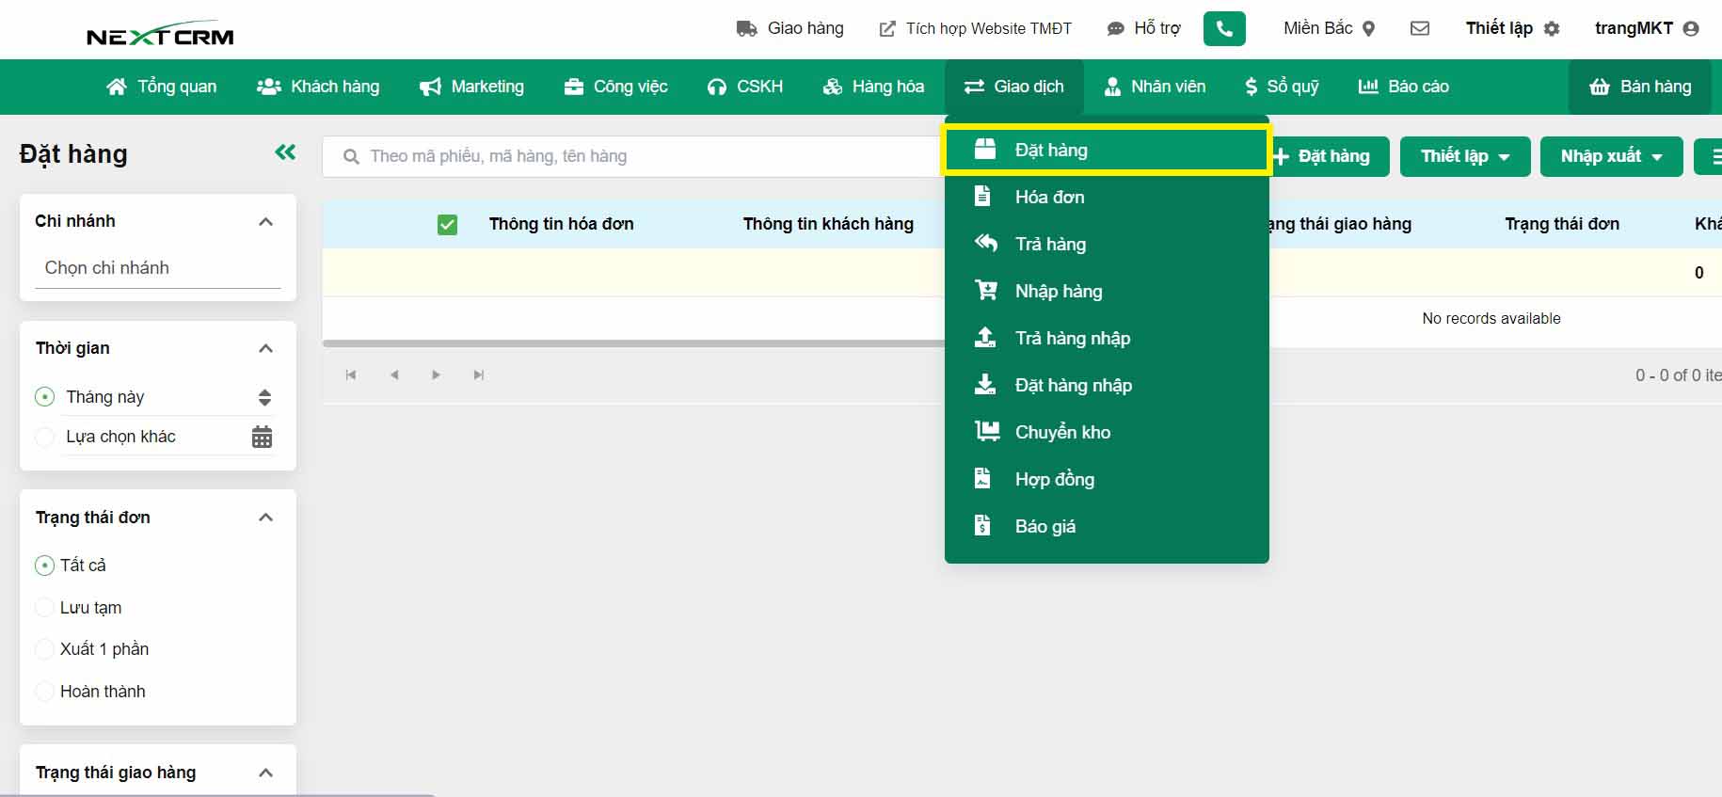Toggle the select-all checkbox in table header

[x=447, y=225]
